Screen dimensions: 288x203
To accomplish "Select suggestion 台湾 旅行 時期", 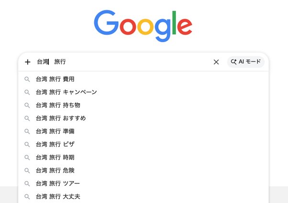I will (55, 157).
